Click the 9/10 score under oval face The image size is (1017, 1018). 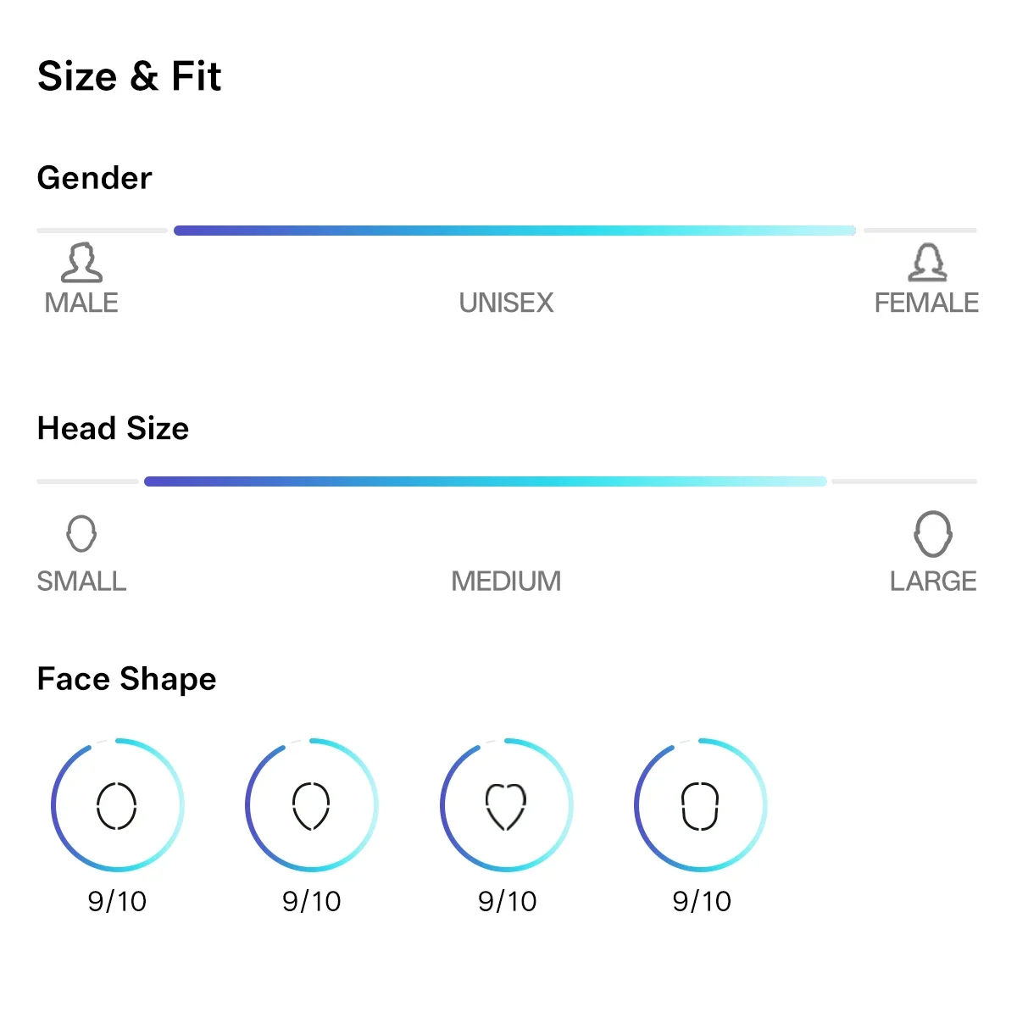pyautogui.click(x=117, y=901)
